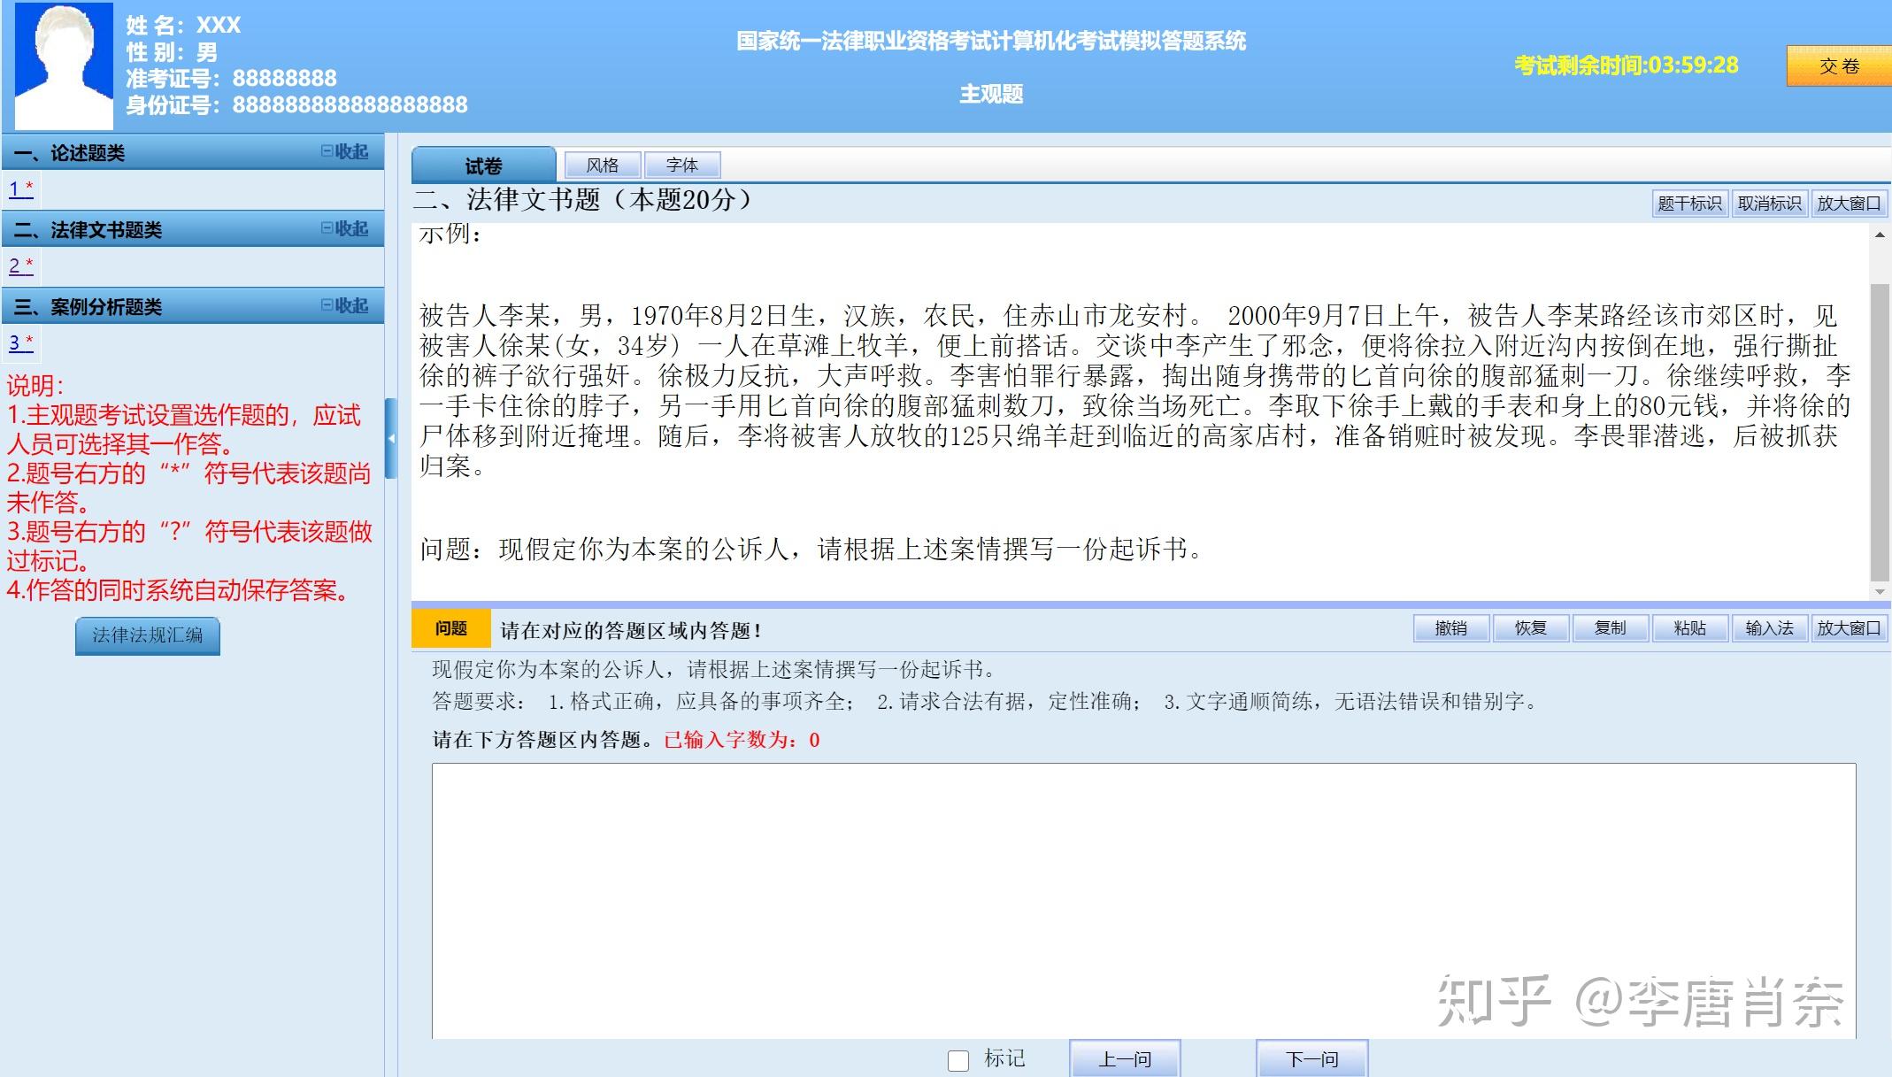Click the 已输入字数为：0 counter
1892x1077 pixels.
[x=742, y=740]
